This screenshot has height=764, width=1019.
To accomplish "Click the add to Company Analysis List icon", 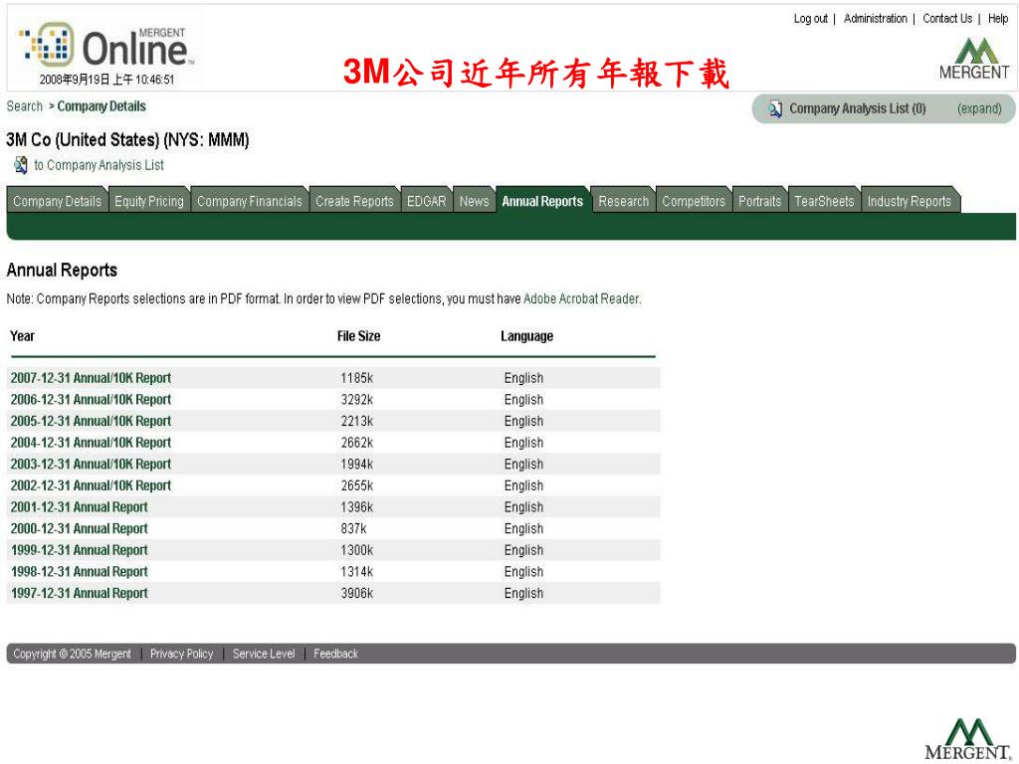I will pos(21,165).
